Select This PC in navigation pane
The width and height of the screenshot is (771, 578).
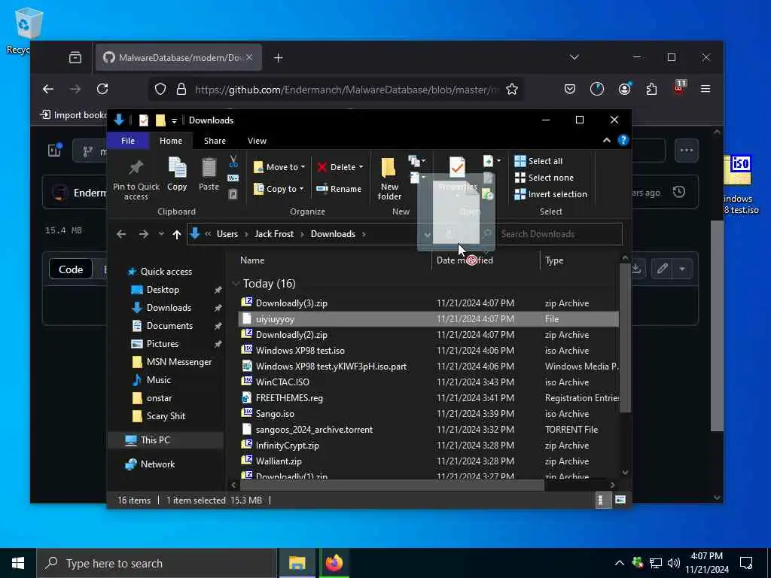coord(155,440)
